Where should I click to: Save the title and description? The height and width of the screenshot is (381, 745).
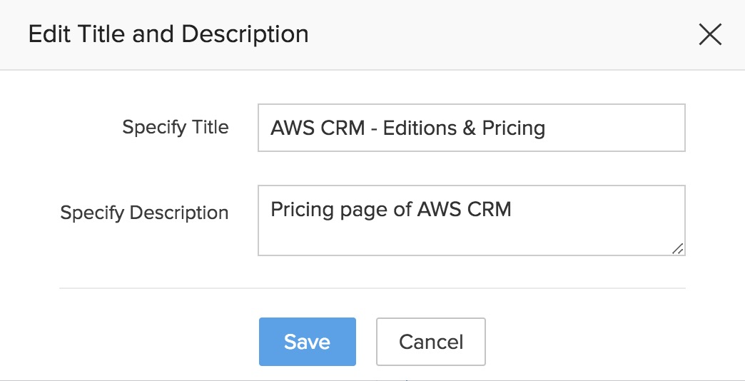point(307,342)
